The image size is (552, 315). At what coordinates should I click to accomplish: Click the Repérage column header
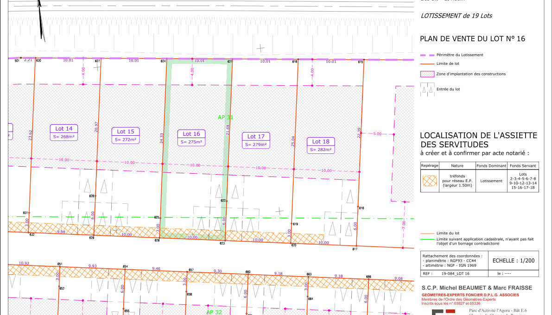point(430,165)
